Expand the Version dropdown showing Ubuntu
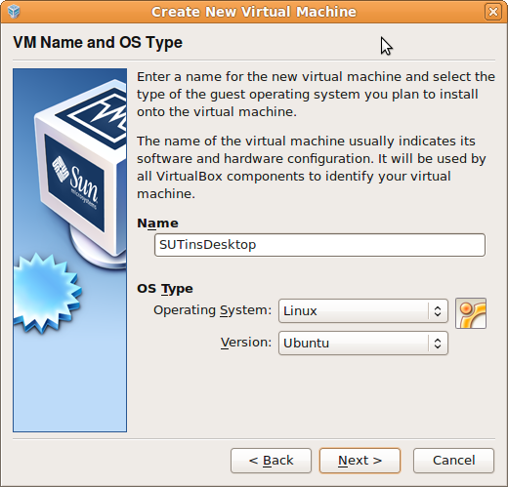 pos(363,344)
